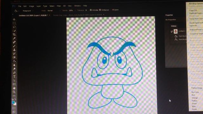Select the Crop tool
The height and width of the screenshot is (114, 203).
[x=14, y=35]
